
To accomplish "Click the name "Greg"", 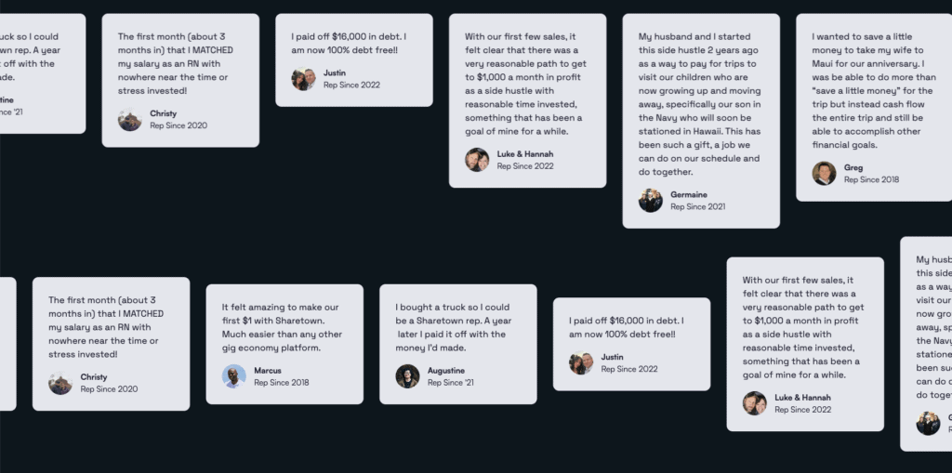I will [x=853, y=167].
